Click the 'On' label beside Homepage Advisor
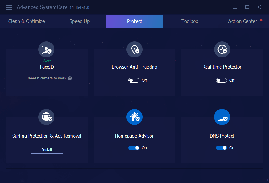The width and height of the screenshot is (269, 183). 144,148
